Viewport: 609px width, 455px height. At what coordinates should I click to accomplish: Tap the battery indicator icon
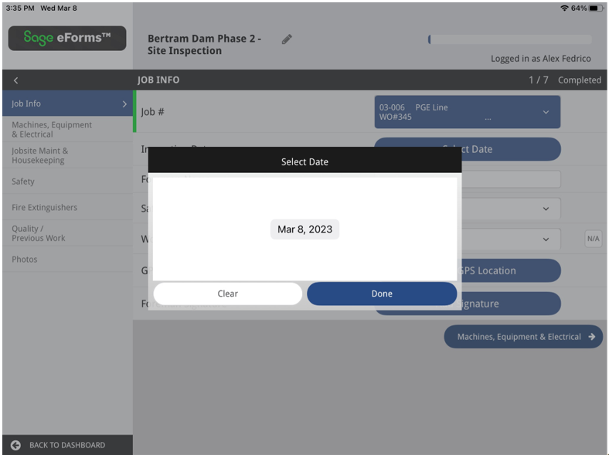coord(595,8)
